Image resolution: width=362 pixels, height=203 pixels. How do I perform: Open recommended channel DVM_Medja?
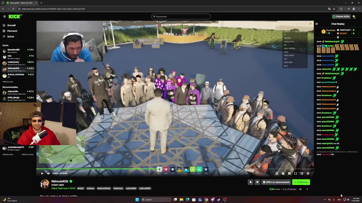[x=18, y=99]
